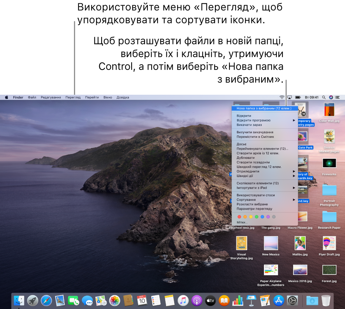
Task: Open Finder from the Dock
Action: click(19, 300)
